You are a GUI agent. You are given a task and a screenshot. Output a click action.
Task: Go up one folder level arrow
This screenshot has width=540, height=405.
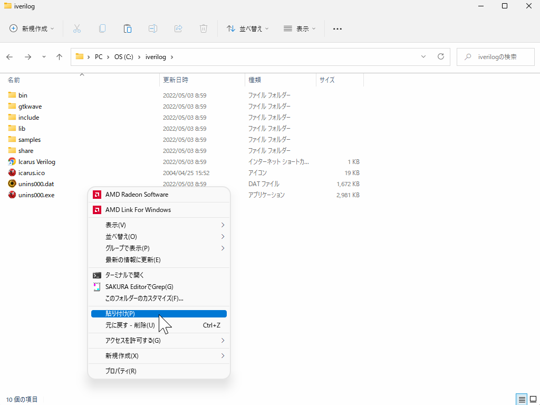click(59, 57)
